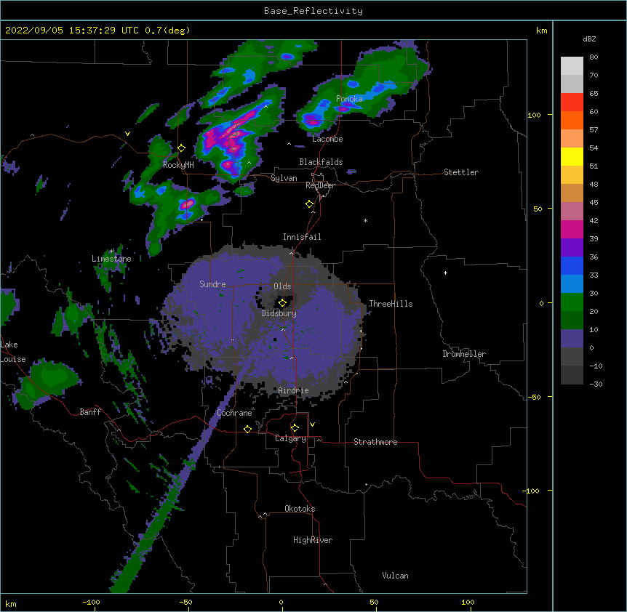Select the bright green 20-30 dBZ swatch

pyautogui.click(x=572, y=302)
